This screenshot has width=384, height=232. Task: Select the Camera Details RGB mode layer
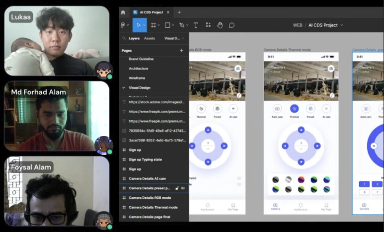pos(154,198)
